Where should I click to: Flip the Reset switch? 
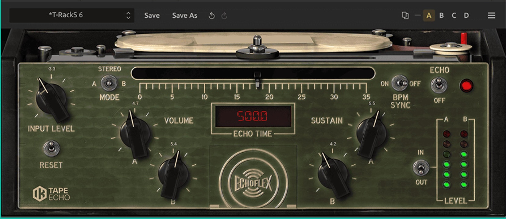[x=51, y=148]
